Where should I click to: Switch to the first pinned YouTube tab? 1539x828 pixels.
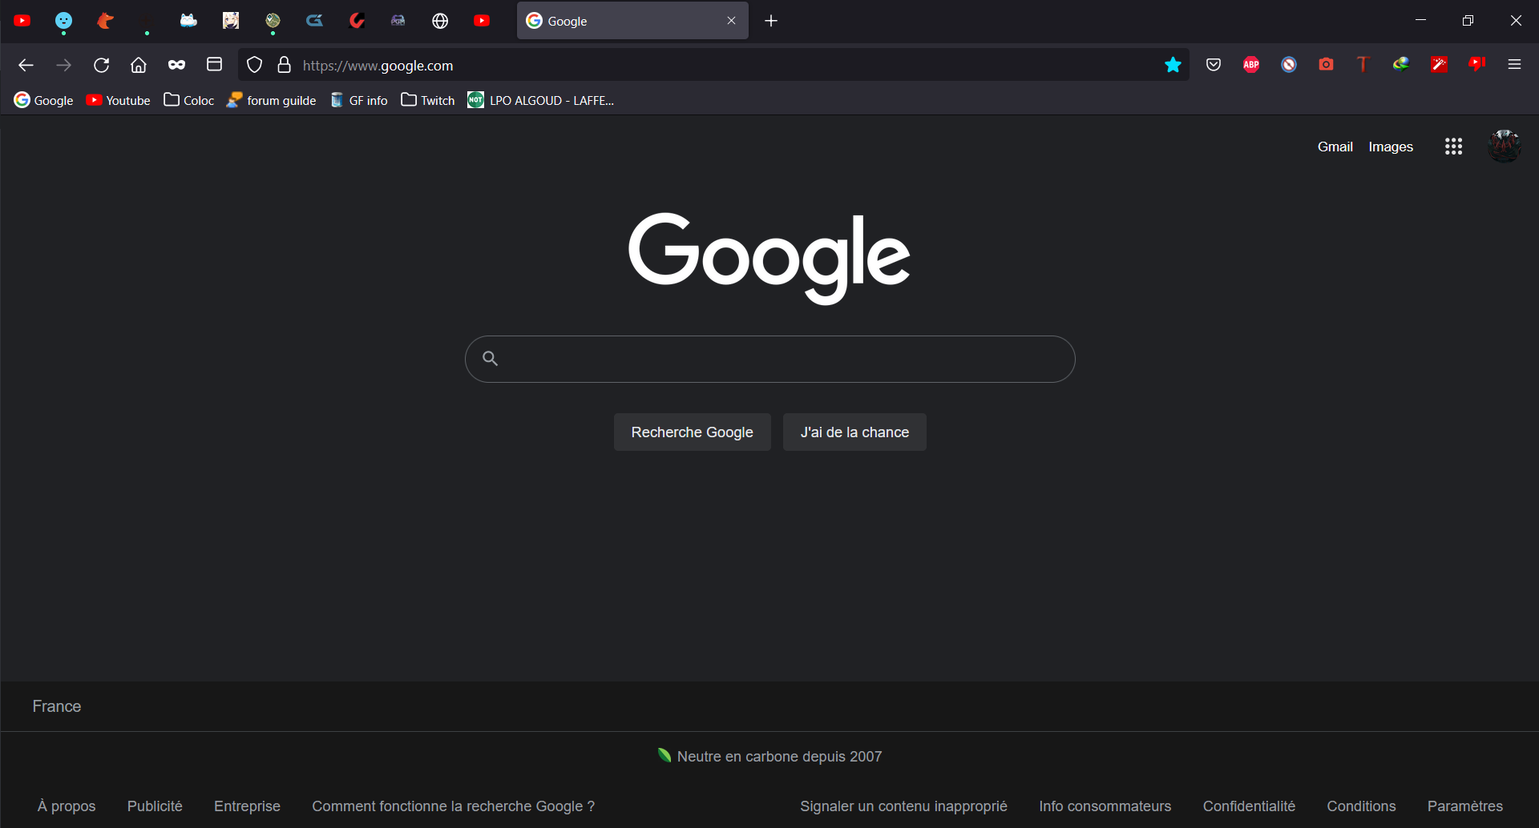tap(22, 21)
